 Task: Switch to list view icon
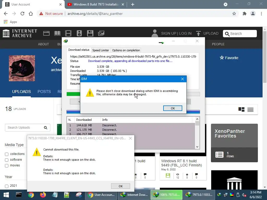tap(250, 110)
